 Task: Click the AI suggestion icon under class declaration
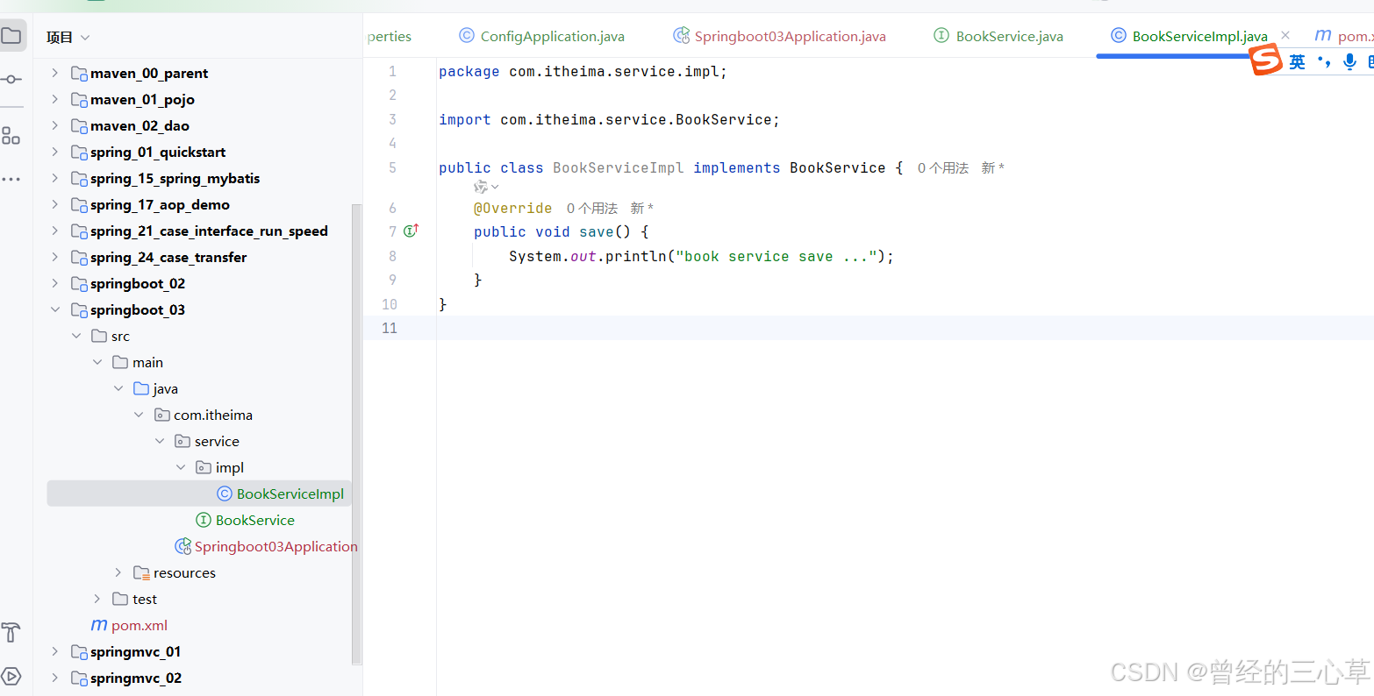pos(480,187)
